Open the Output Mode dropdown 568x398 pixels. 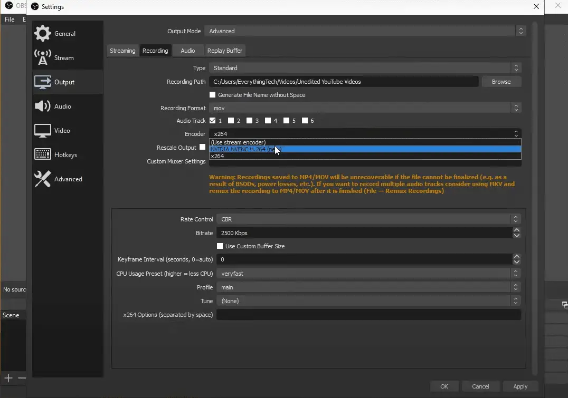coord(365,31)
